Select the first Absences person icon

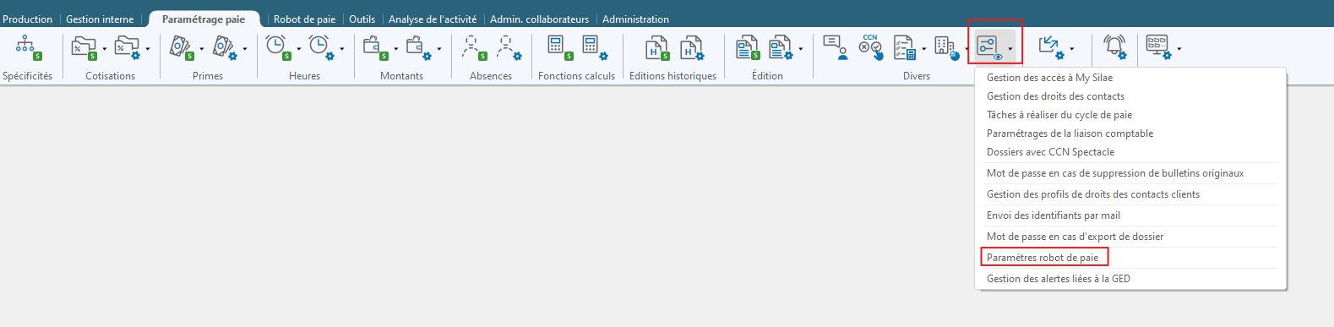click(x=474, y=47)
